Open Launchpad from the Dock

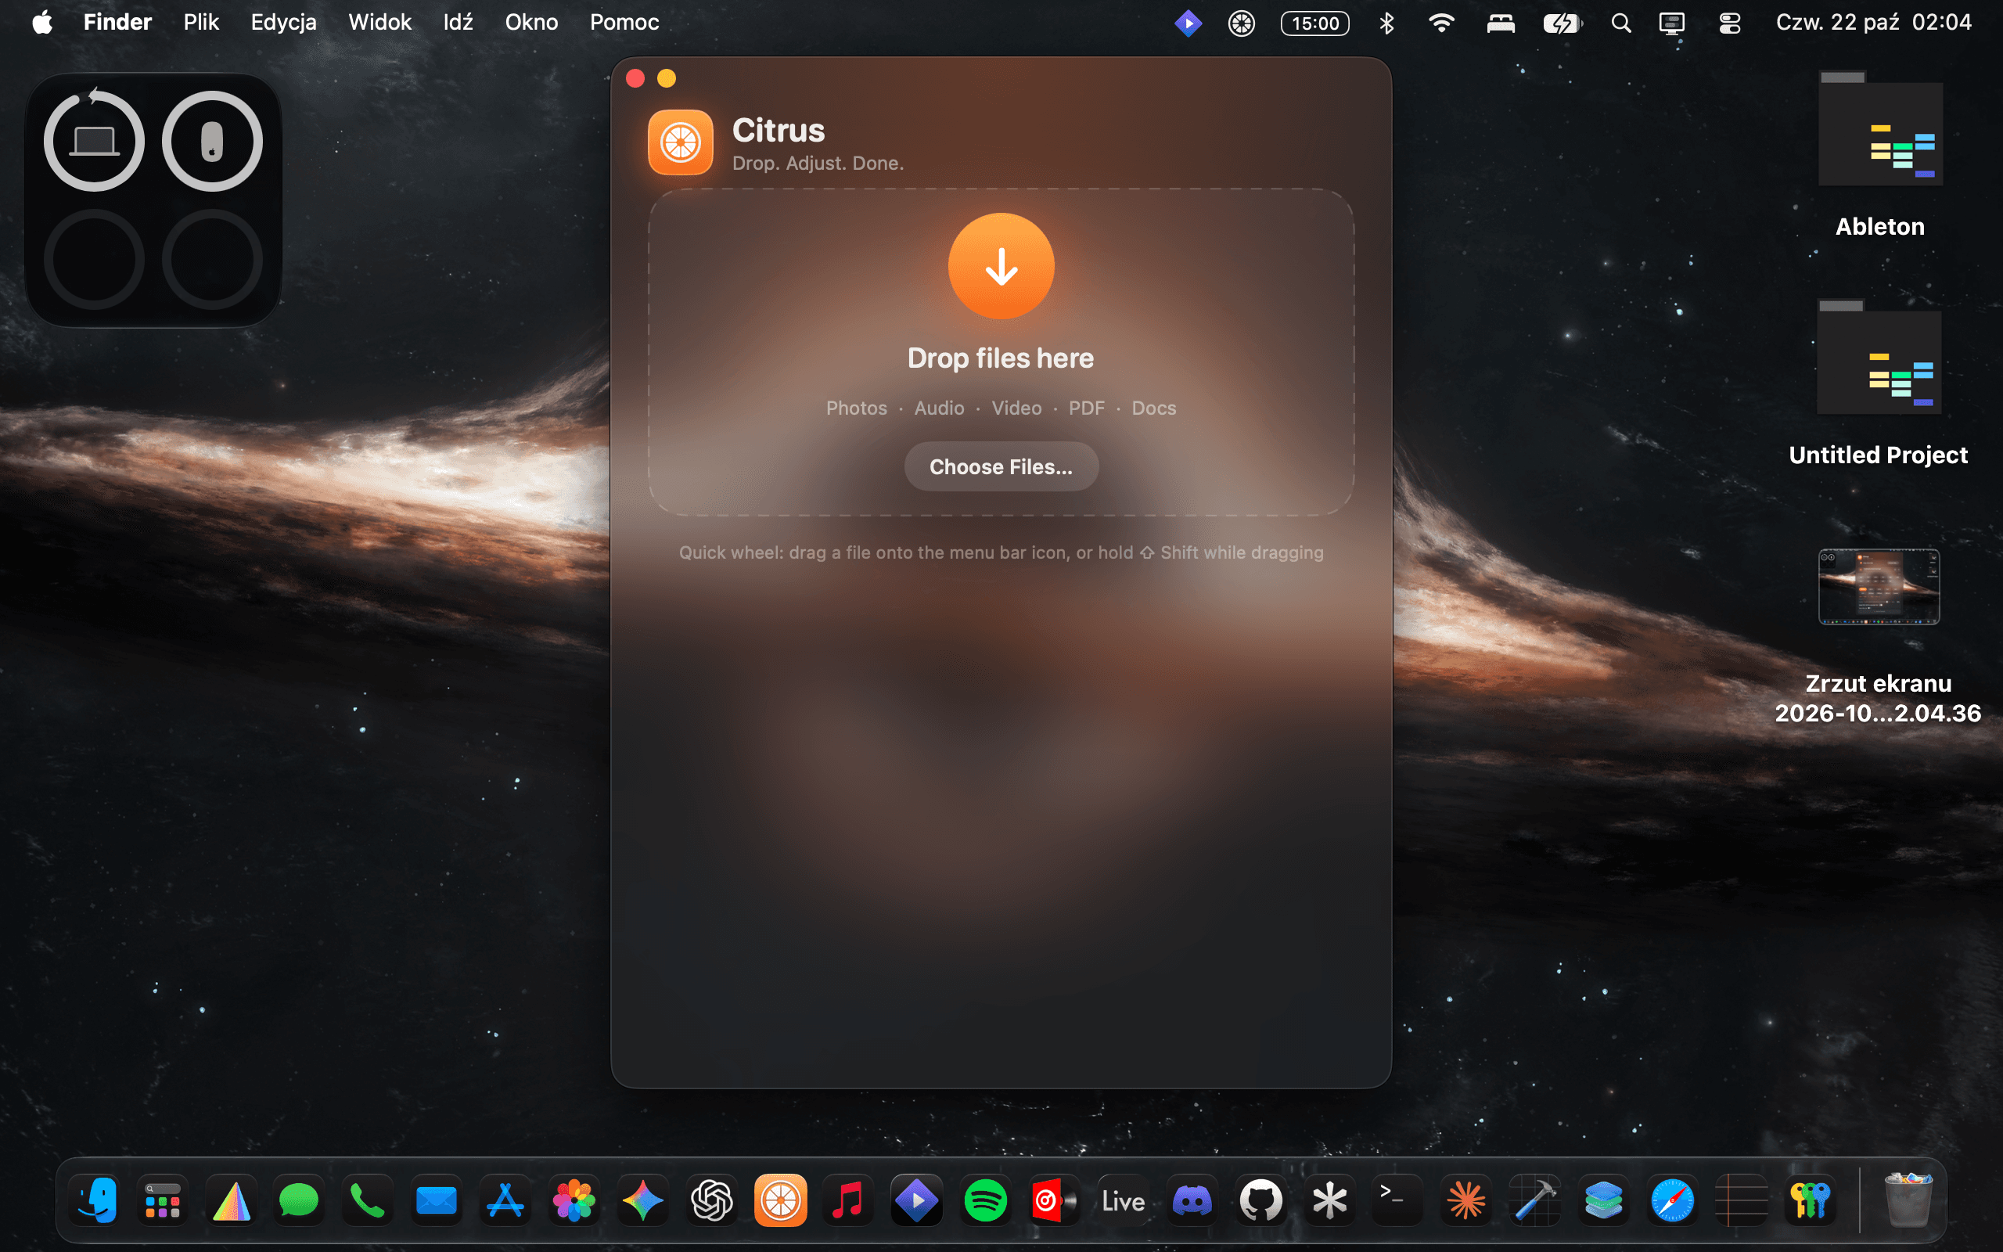coord(162,1200)
